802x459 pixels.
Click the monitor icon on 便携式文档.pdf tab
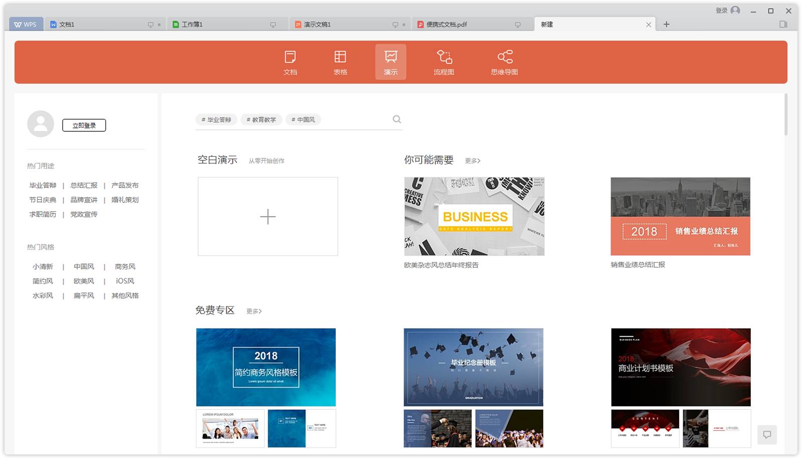tap(518, 25)
